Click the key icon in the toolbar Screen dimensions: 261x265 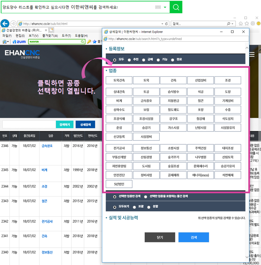pyautogui.click(x=89, y=42)
